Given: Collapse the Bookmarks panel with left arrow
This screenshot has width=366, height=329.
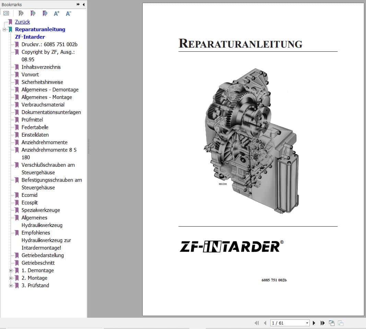Looking at the screenshot, I should [x=84, y=4].
